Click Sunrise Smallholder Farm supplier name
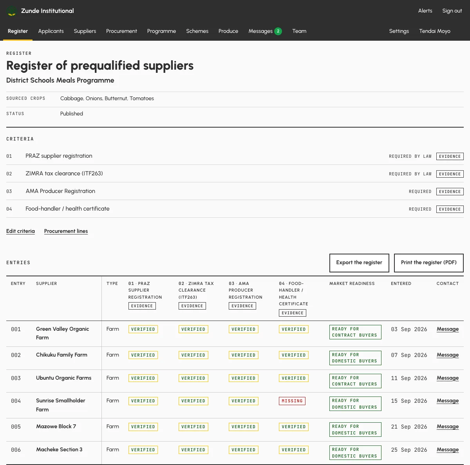The width and height of the screenshot is (470, 465). point(60,405)
